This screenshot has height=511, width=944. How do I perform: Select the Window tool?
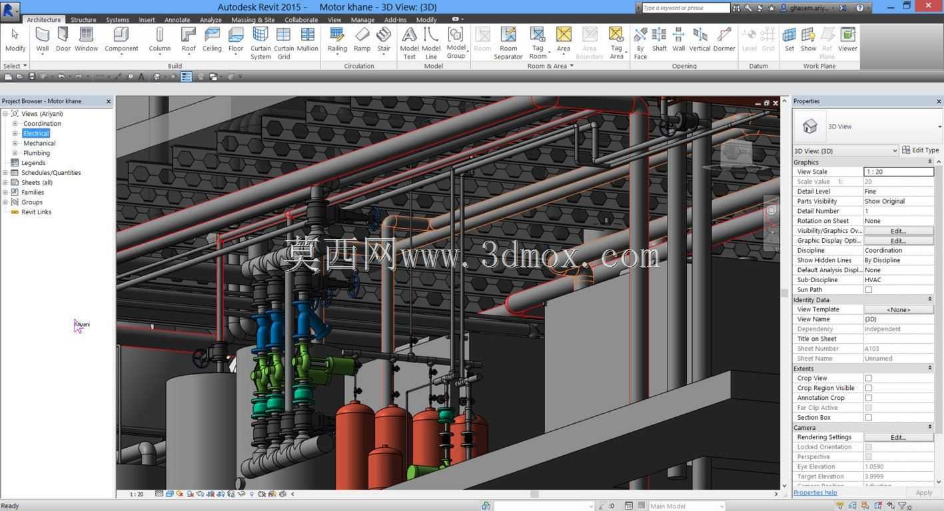point(86,40)
